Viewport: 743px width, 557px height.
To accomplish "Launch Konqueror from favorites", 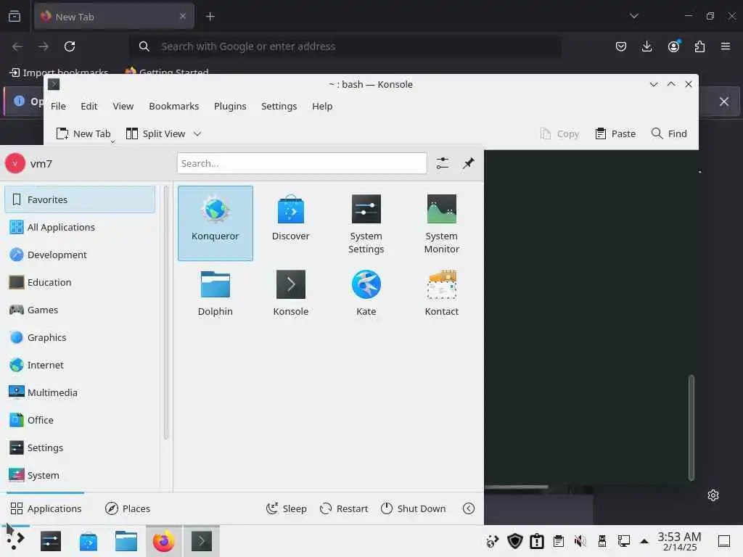I will 215,223.
